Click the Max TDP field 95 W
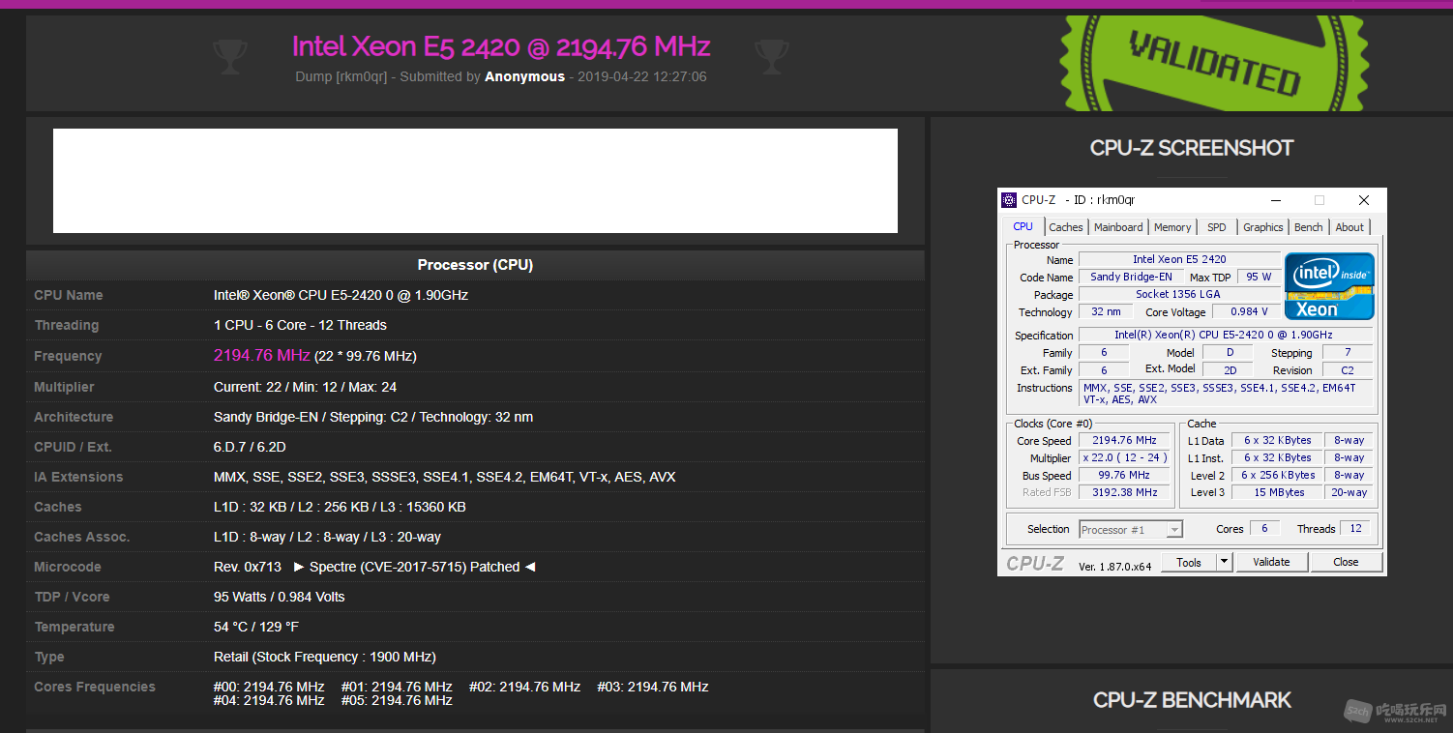The width and height of the screenshot is (1453, 733). (x=1259, y=277)
